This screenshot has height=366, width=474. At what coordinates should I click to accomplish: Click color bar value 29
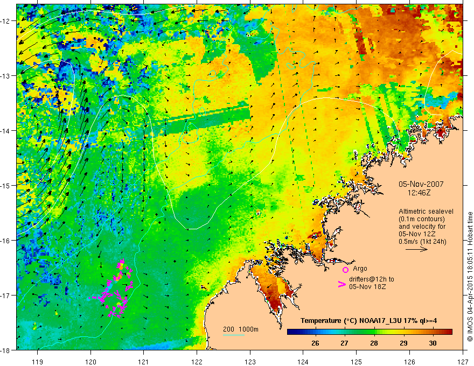(403, 343)
